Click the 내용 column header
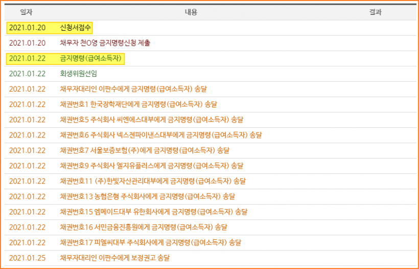Viewport: 419px width, 269px height. coord(191,12)
